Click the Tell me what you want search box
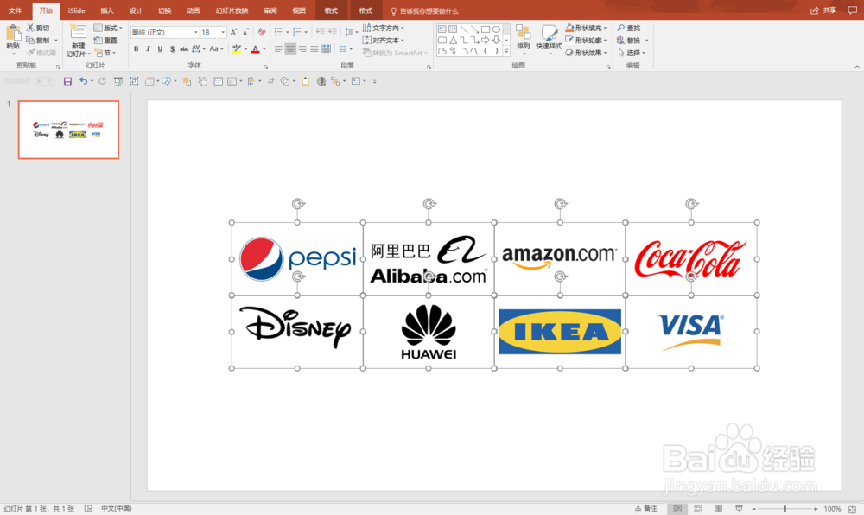Image resolution: width=864 pixels, height=515 pixels. tap(424, 10)
